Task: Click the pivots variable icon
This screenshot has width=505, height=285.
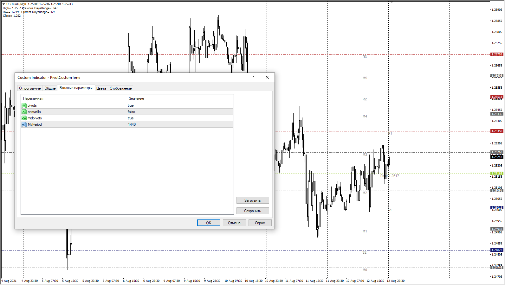Action: (24, 105)
